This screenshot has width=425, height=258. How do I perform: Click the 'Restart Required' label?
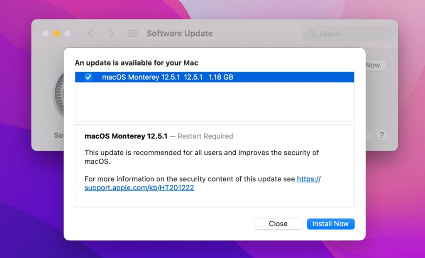click(x=205, y=136)
